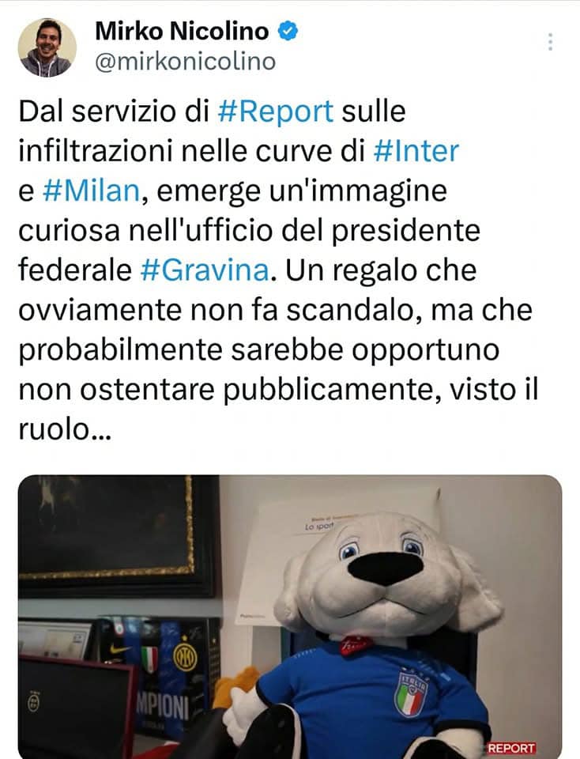580x759 pixels.
Task: Click the tricolor scudetto shield on box
Action: pyautogui.click(x=149, y=659)
